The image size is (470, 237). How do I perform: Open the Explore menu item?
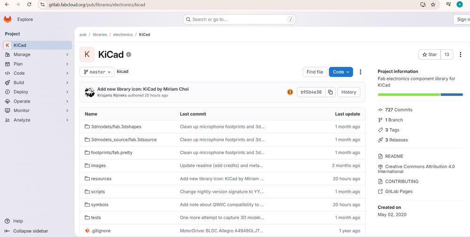[x=25, y=19]
